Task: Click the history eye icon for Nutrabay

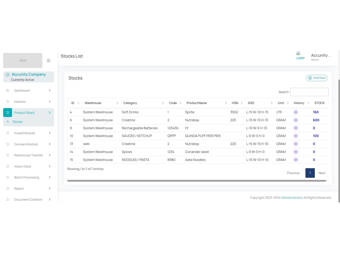Action: pyautogui.click(x=296, y=120)
